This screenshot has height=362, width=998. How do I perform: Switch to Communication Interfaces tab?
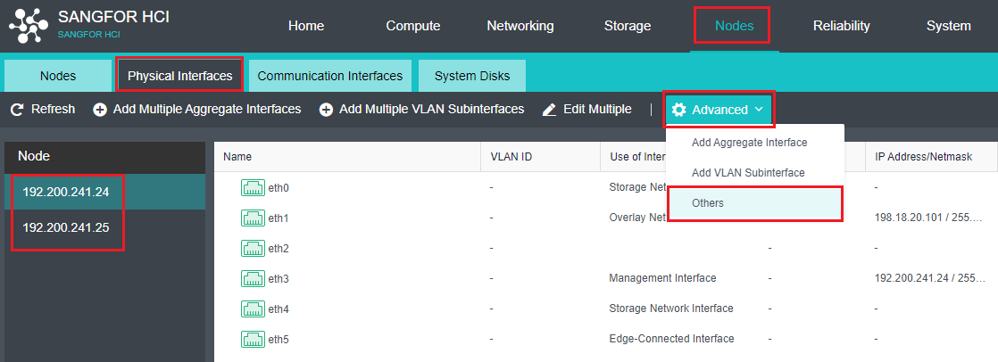coord(329,76)
